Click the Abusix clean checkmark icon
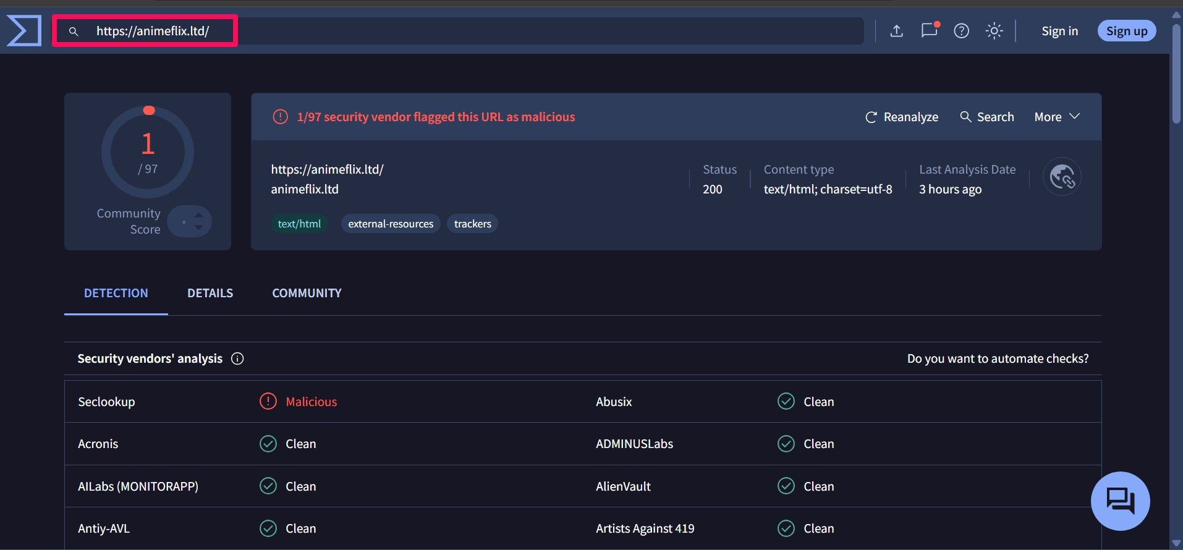The image size is (1183, 550). coord(786,401)
